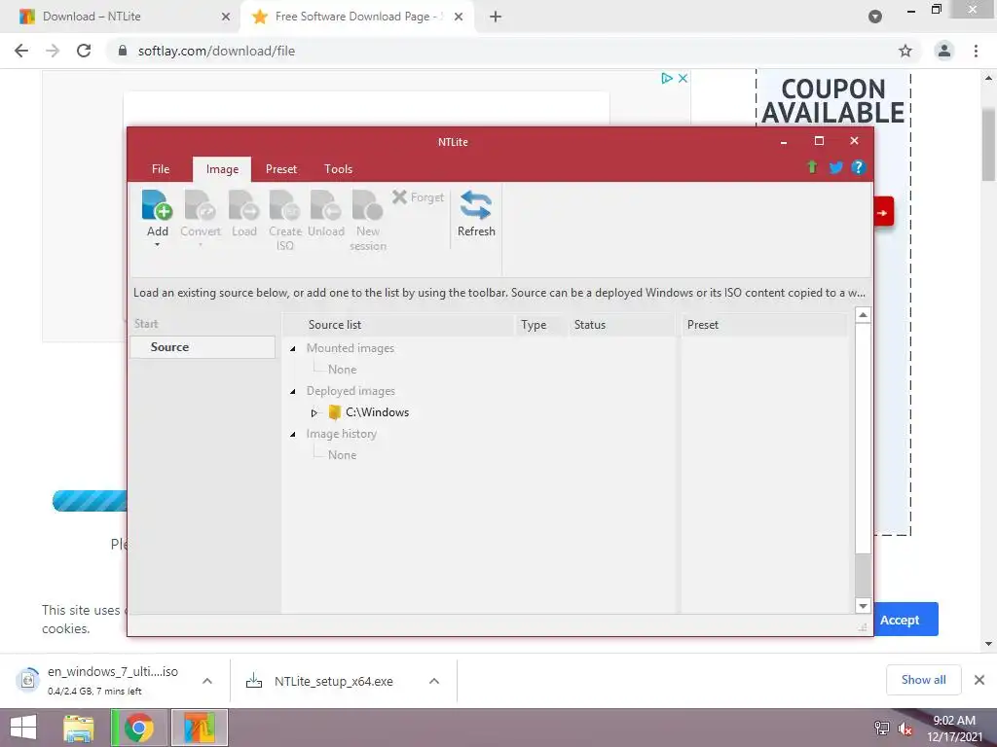Click the Chrome taskbar icon

[138, 728]
